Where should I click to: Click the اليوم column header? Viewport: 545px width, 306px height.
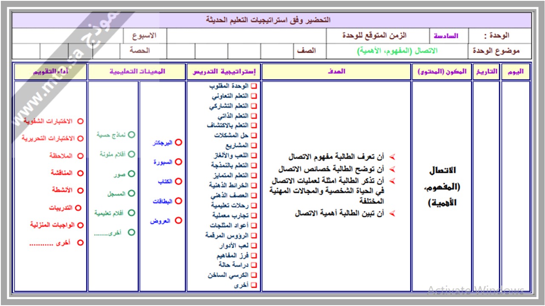pos(516,72)
